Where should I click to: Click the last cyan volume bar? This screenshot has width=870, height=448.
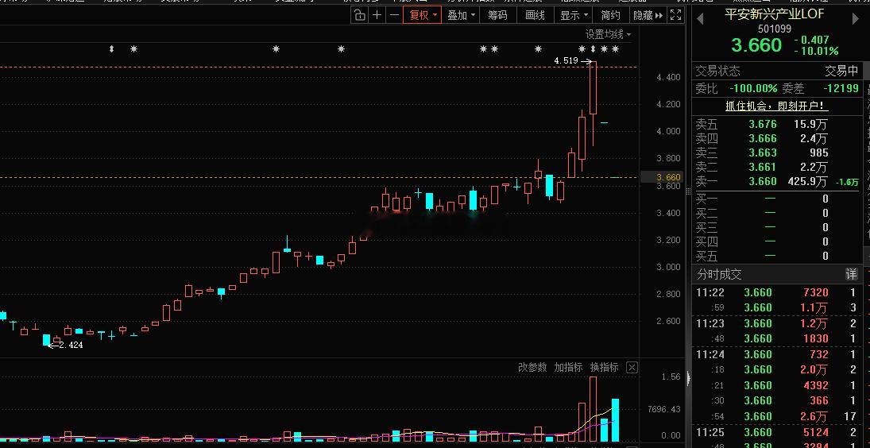coord(615,420)
